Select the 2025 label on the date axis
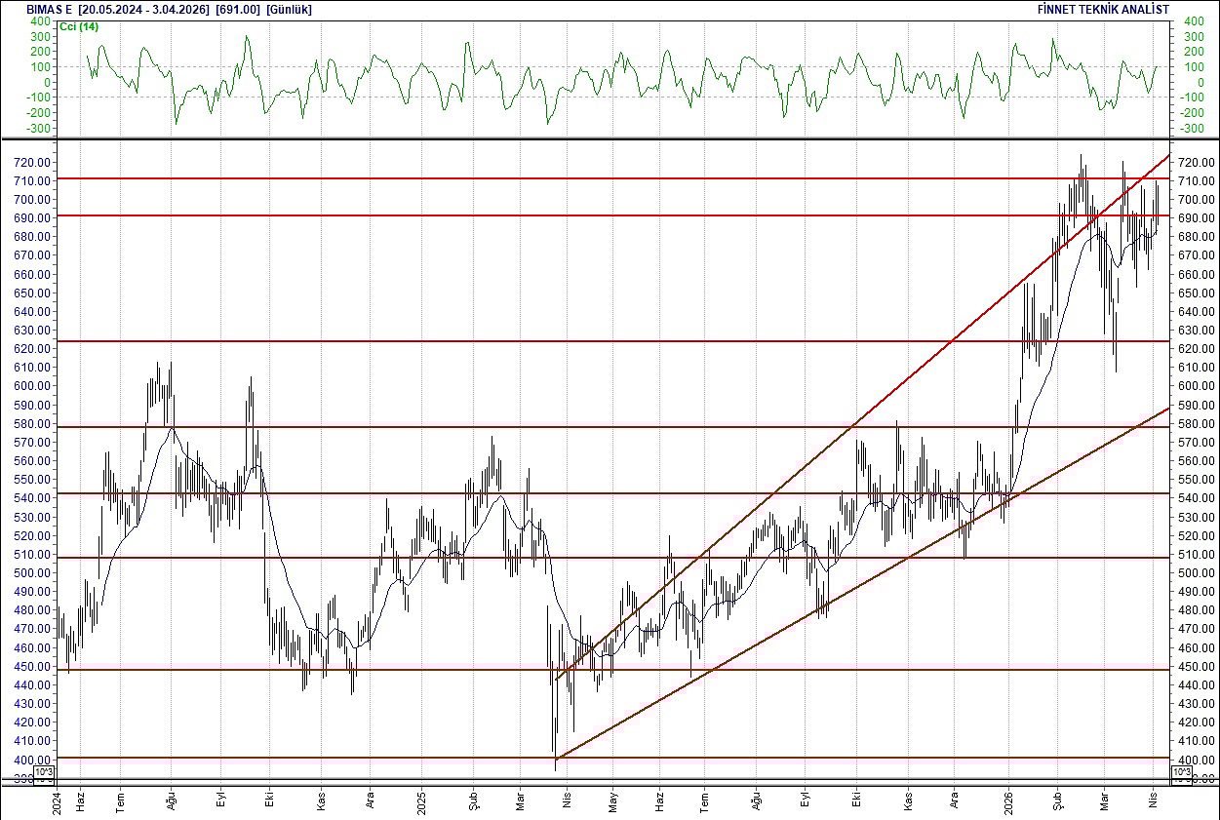This screenshot has height=820, width=1220. tap(422, 804)
